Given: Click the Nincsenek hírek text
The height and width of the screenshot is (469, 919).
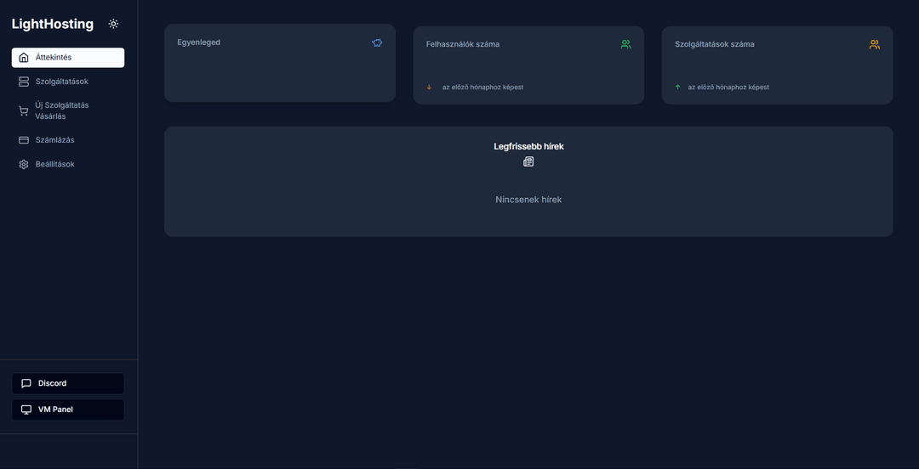Looking at the screenshot, I should [528, 200].
